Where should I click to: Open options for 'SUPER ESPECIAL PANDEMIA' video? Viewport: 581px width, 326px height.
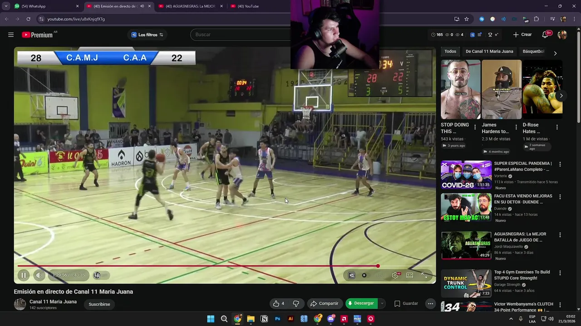pos(560,164)
